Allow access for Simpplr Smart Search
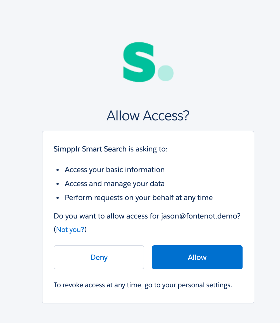This screenshot has height=323, width=280. tap(197, 257)
